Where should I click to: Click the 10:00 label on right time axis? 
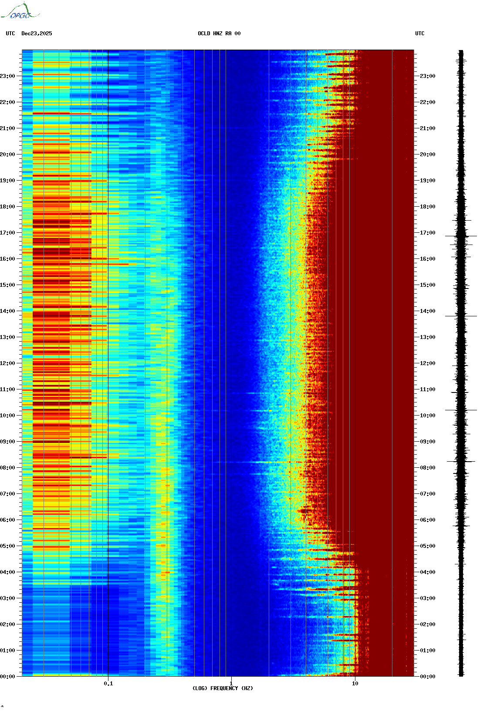pos(428,416)
